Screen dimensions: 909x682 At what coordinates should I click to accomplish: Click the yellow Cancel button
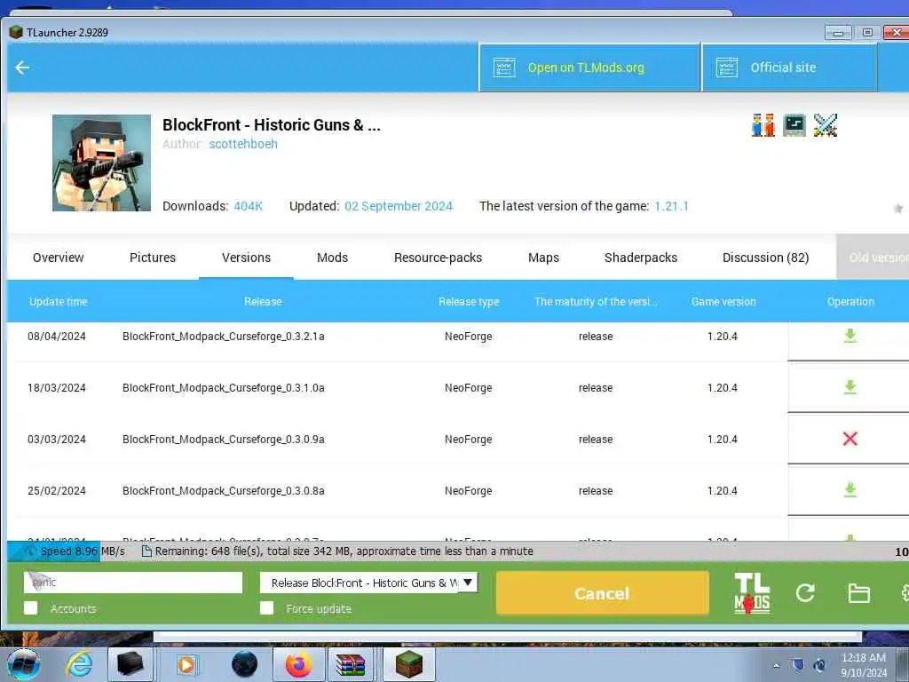pyautogui.click(x=603, y=593)
